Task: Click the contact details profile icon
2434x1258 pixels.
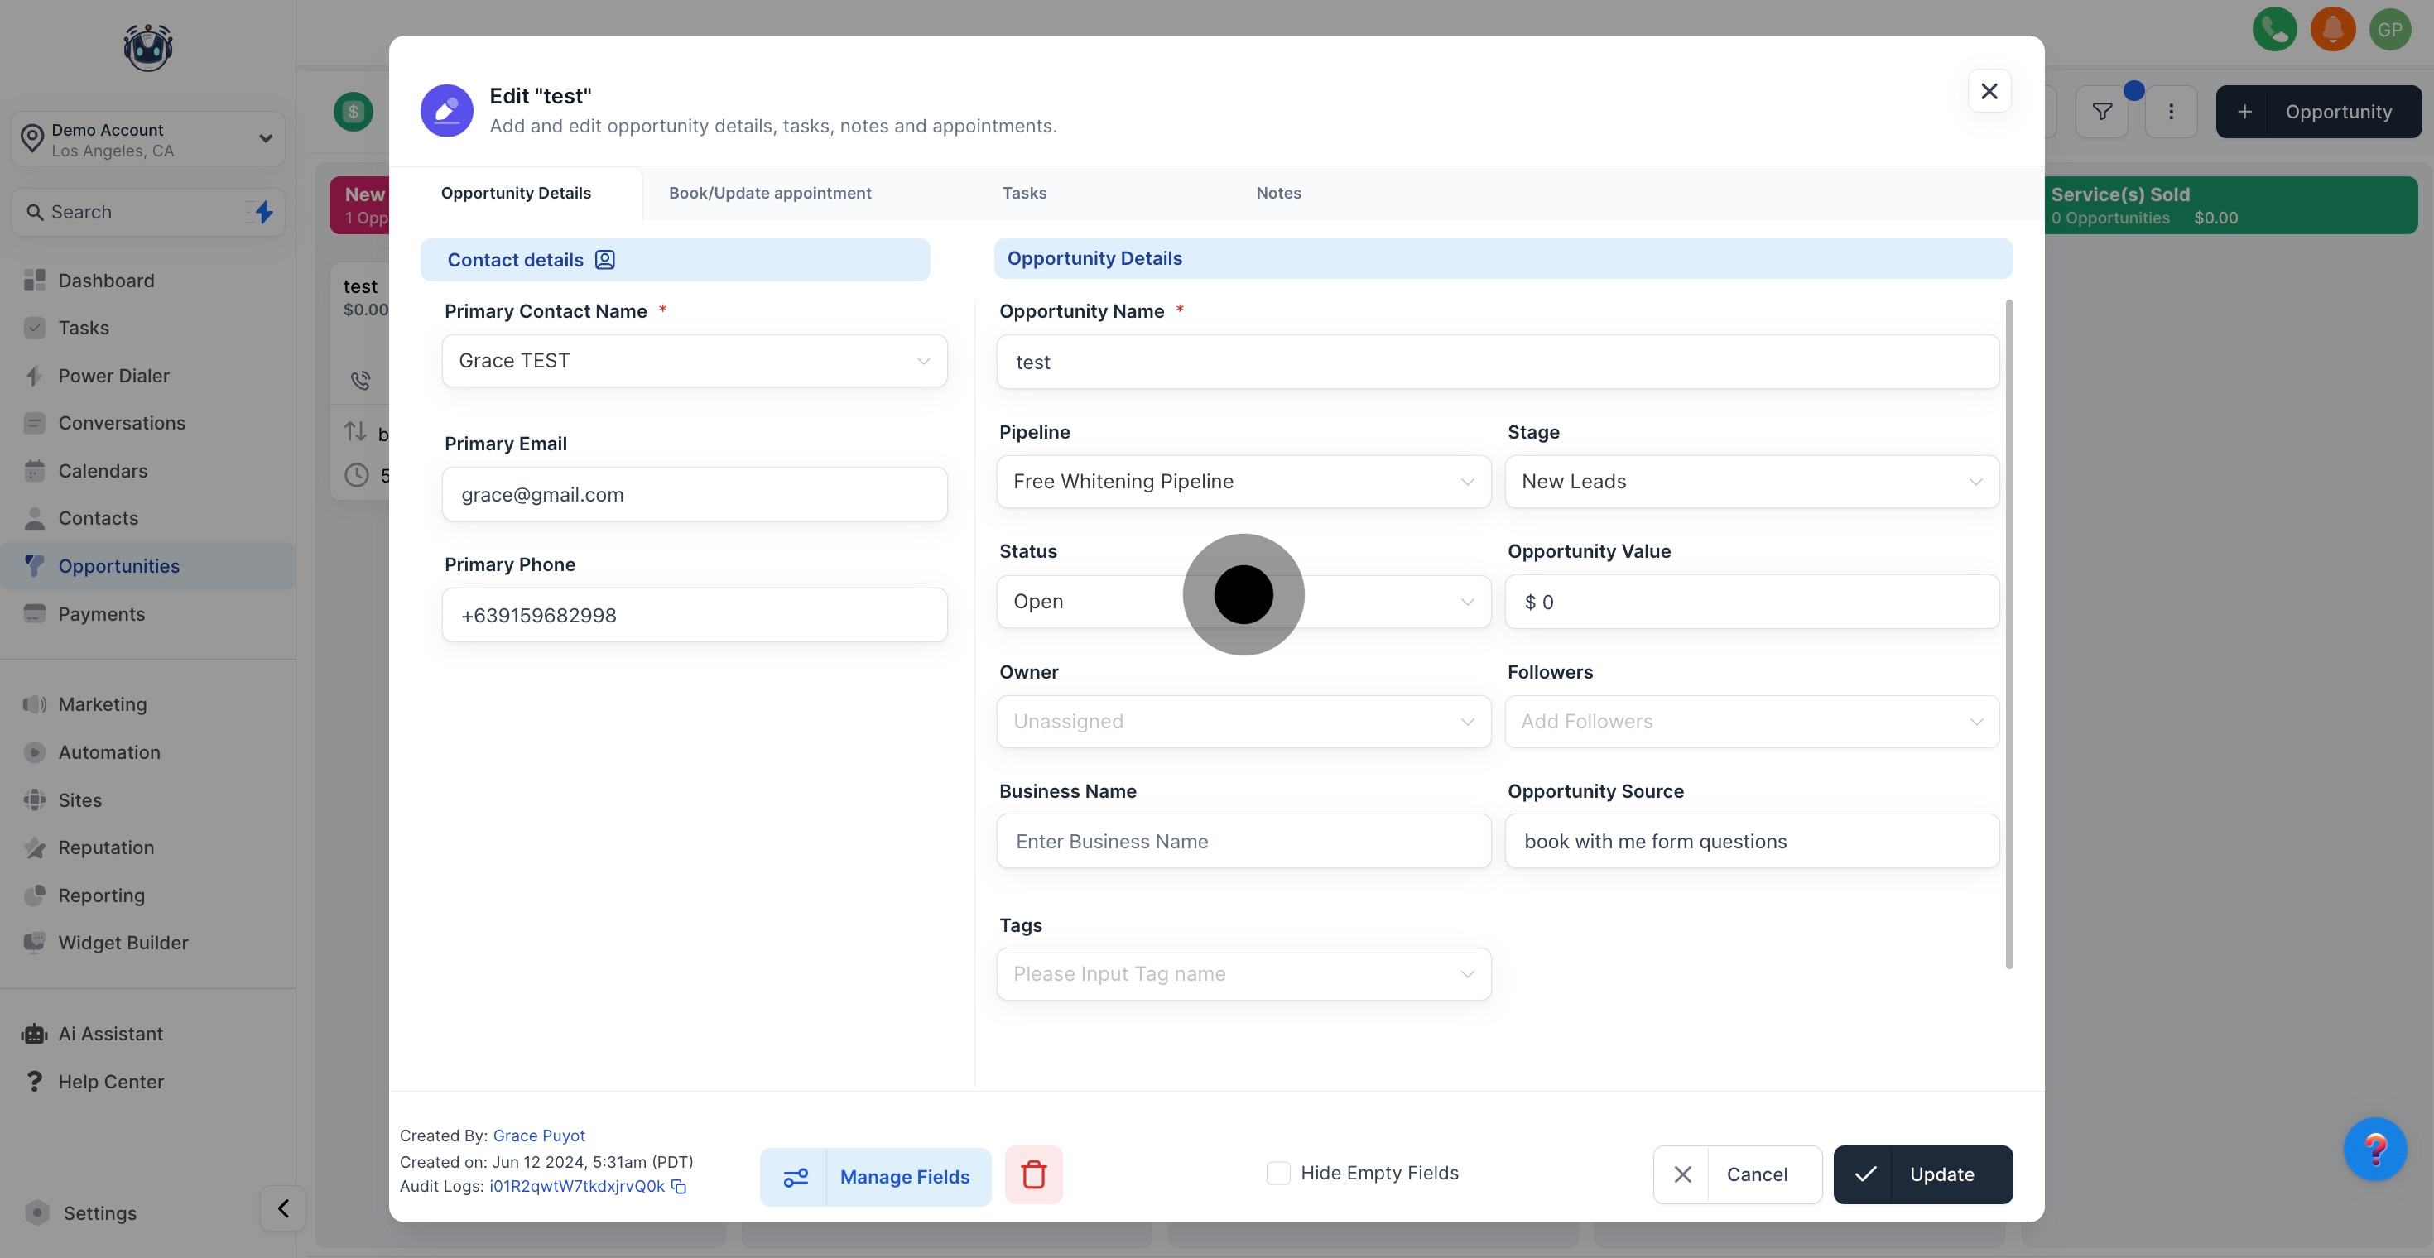Action: pos(604,260)
